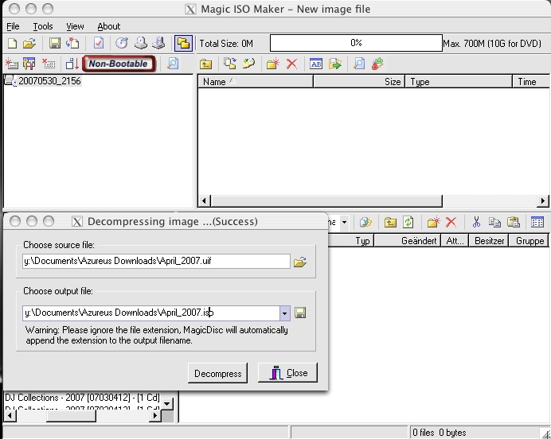Click the cut scissors icon

pos(476,222)
